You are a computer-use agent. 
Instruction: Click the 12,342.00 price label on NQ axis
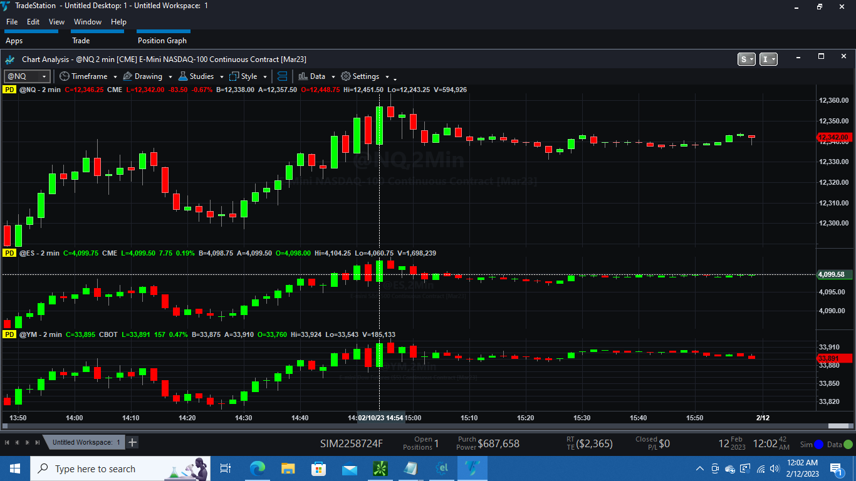point(834,137)
